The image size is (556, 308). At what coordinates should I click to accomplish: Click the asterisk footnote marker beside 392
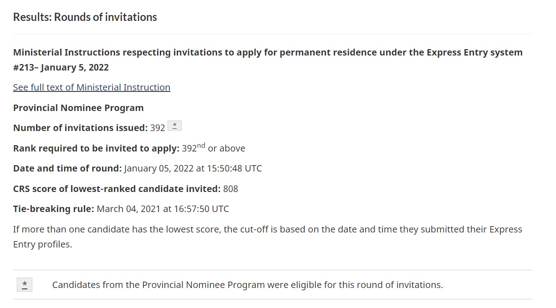pos(175,126)
